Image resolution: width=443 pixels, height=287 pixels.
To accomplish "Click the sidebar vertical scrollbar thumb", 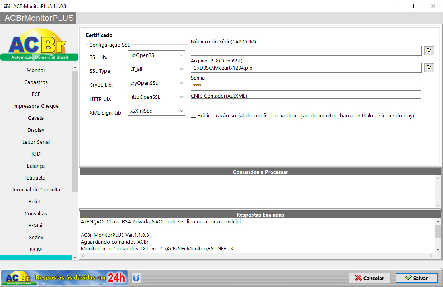I will click(x=75, y=131).
